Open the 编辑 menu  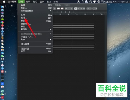click(28, 2)
